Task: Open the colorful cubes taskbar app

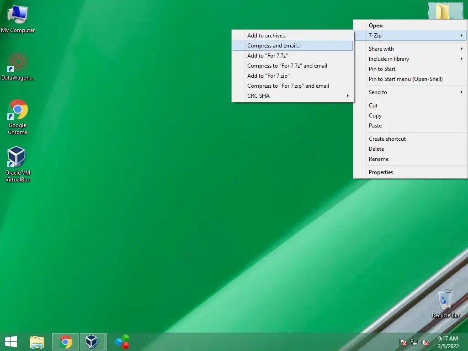Action: pyautogui.click(x=122, y=342)
